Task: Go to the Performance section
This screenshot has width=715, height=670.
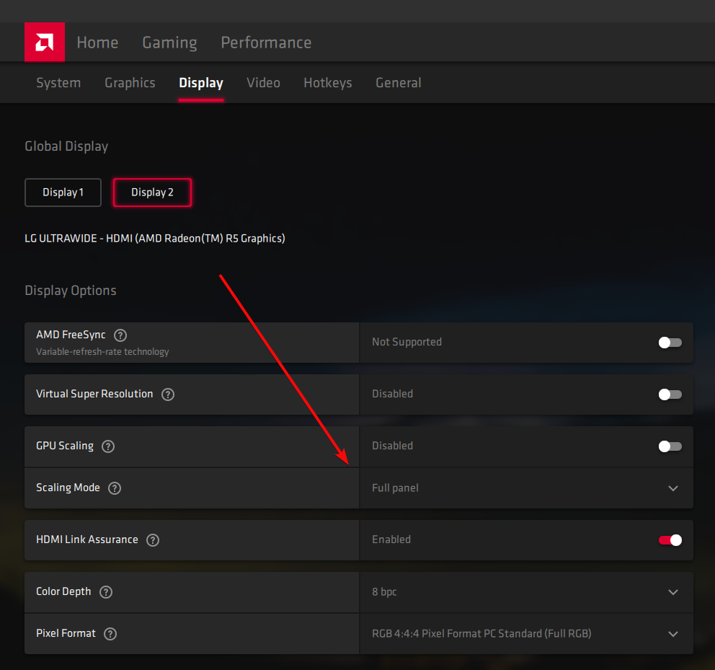Action: [266, 43]
